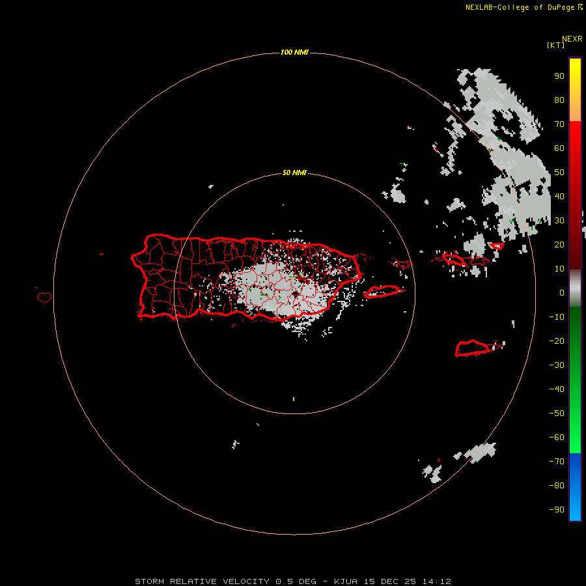Click the NEXR label above color bar

click(572, 39)
